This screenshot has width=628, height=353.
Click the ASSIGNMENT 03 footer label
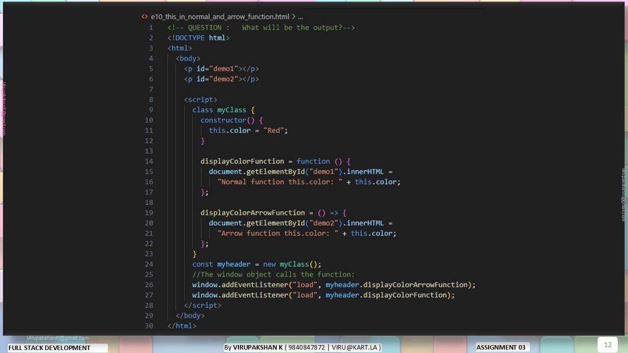[x=501, y=348]
